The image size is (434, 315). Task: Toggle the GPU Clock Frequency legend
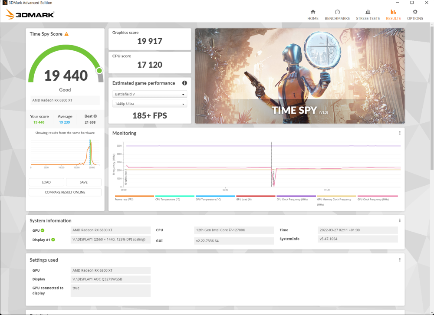[377, 198]
